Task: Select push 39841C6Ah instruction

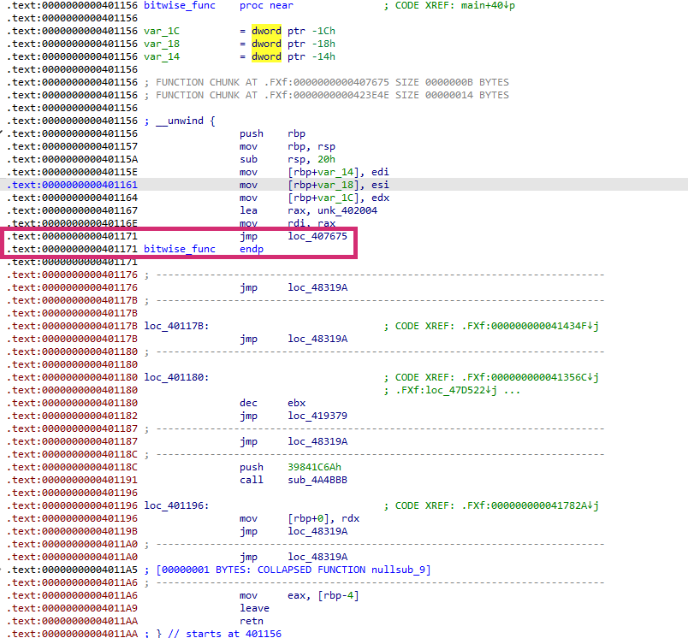Action: [x=290, y=468]
